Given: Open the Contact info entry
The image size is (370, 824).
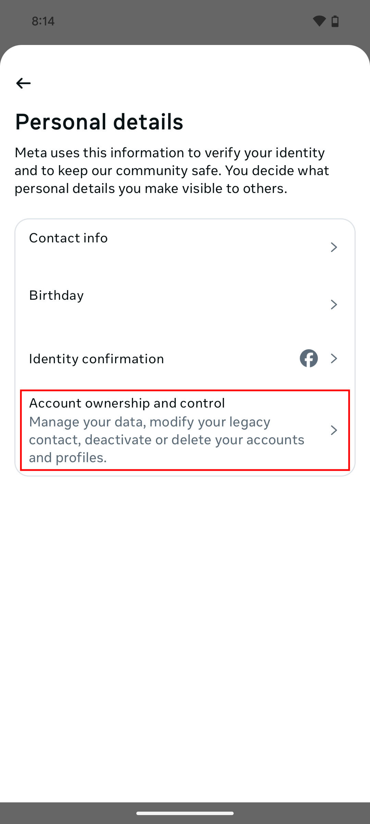Looking at the screenshot, I should point(69,238).
